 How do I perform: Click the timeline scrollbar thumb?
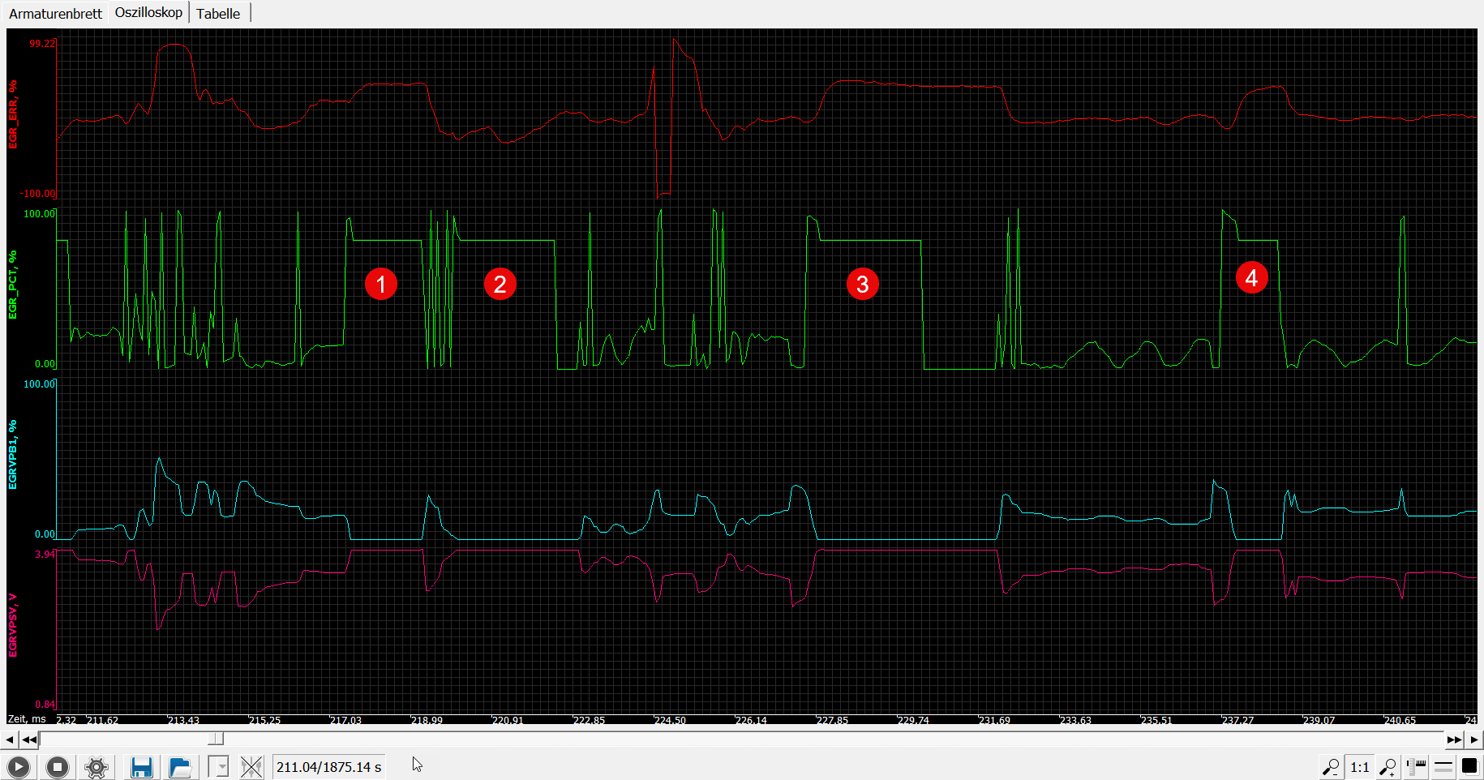pos(216,739)
